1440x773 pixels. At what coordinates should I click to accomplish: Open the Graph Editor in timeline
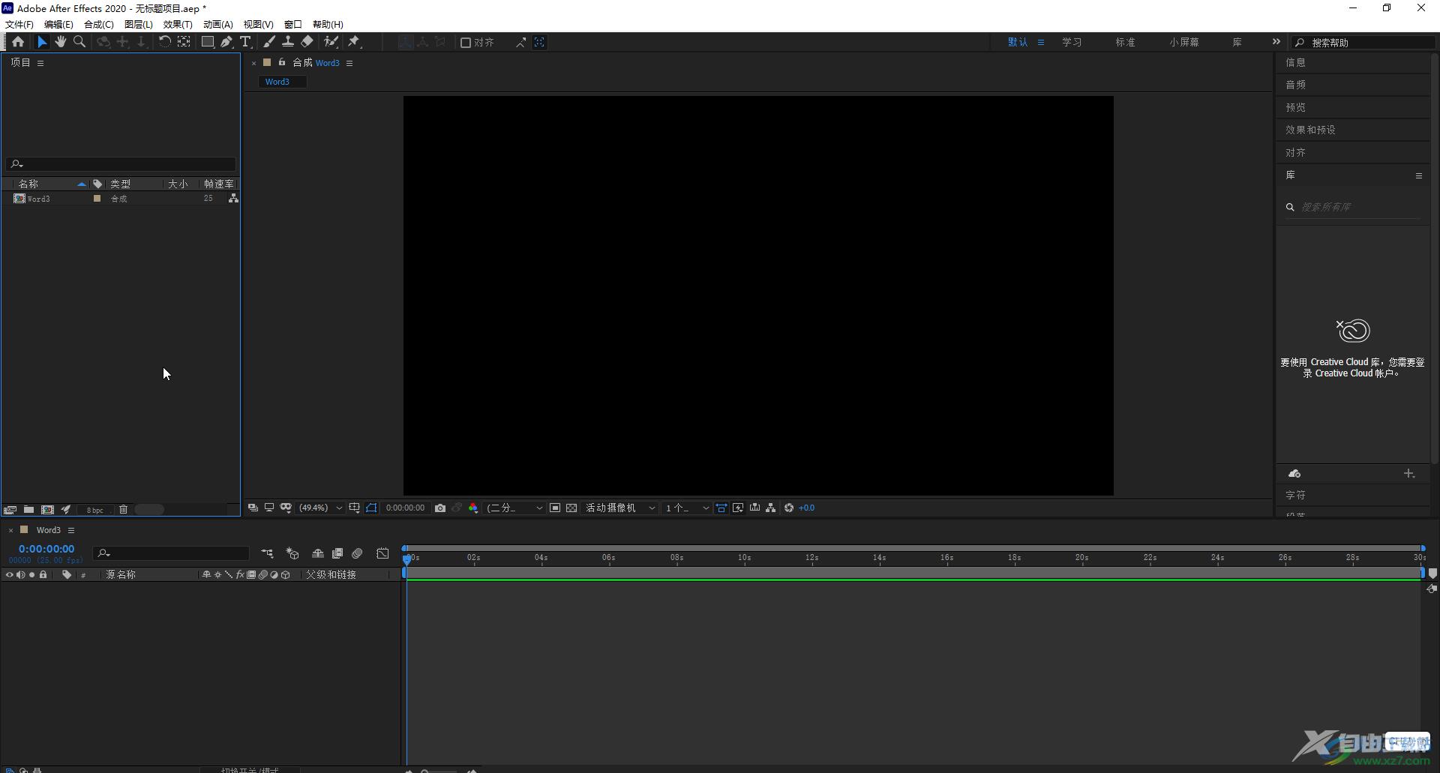[x=382, y=553]
